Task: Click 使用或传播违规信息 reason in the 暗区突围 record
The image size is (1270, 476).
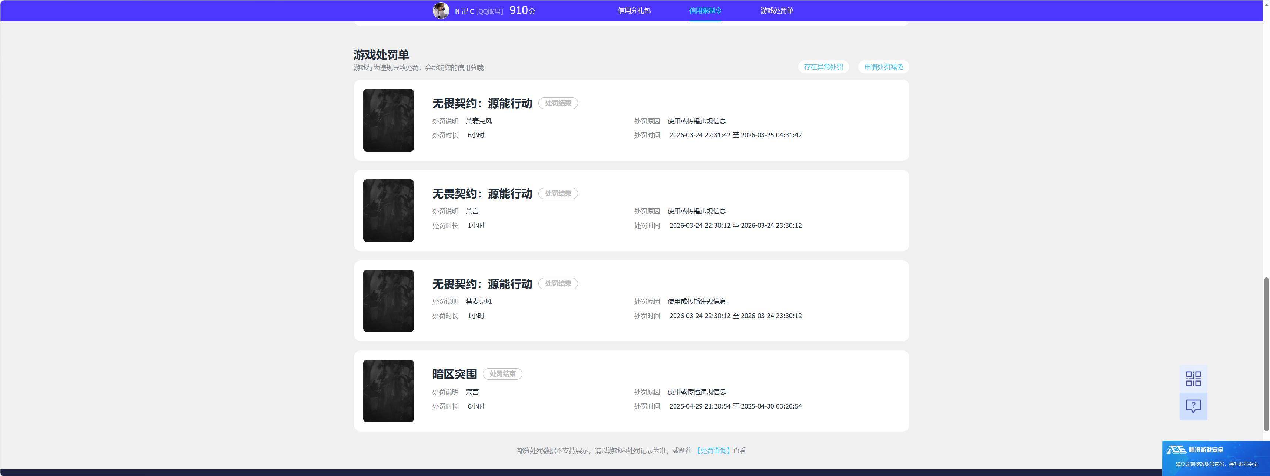Action: click(x=696, y=392)
